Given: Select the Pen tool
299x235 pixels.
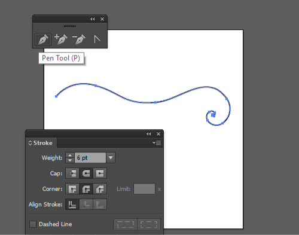Looking at the screenshot, I should tap(43, 39).
